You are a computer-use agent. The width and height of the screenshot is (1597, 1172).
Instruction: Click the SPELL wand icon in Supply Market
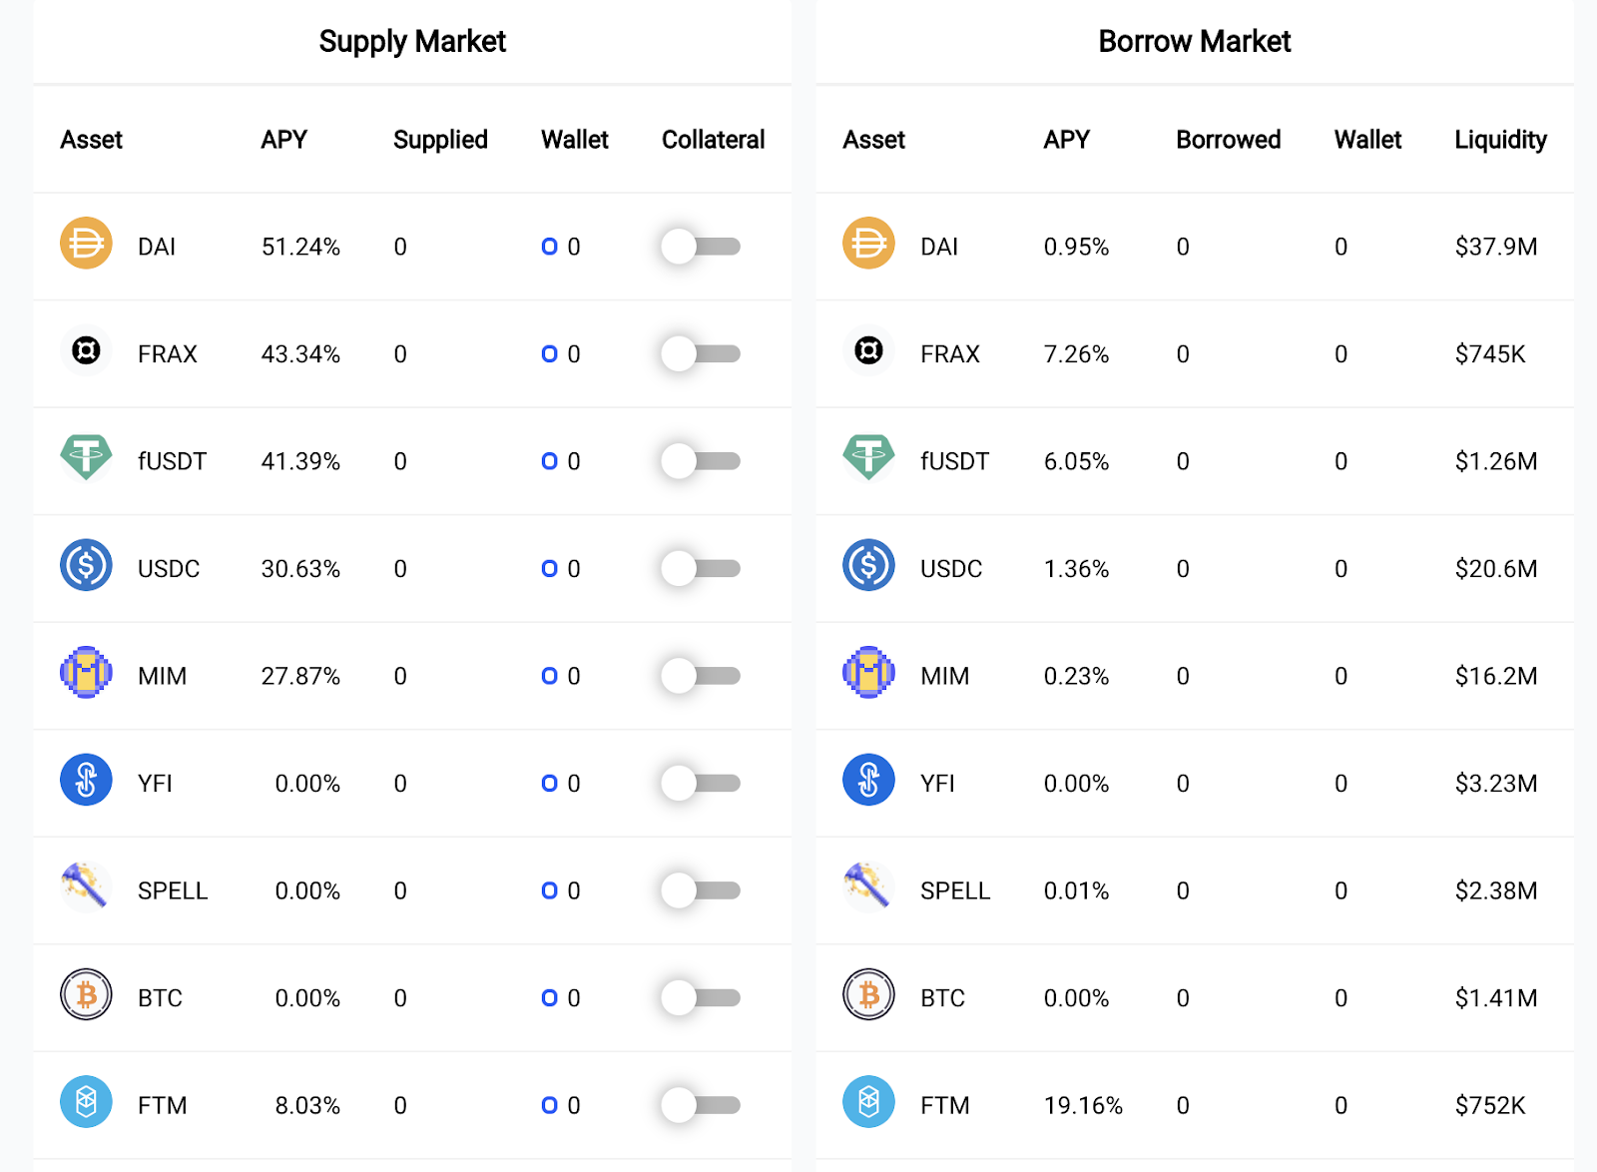pyautogui.click(x=86, y=887)
